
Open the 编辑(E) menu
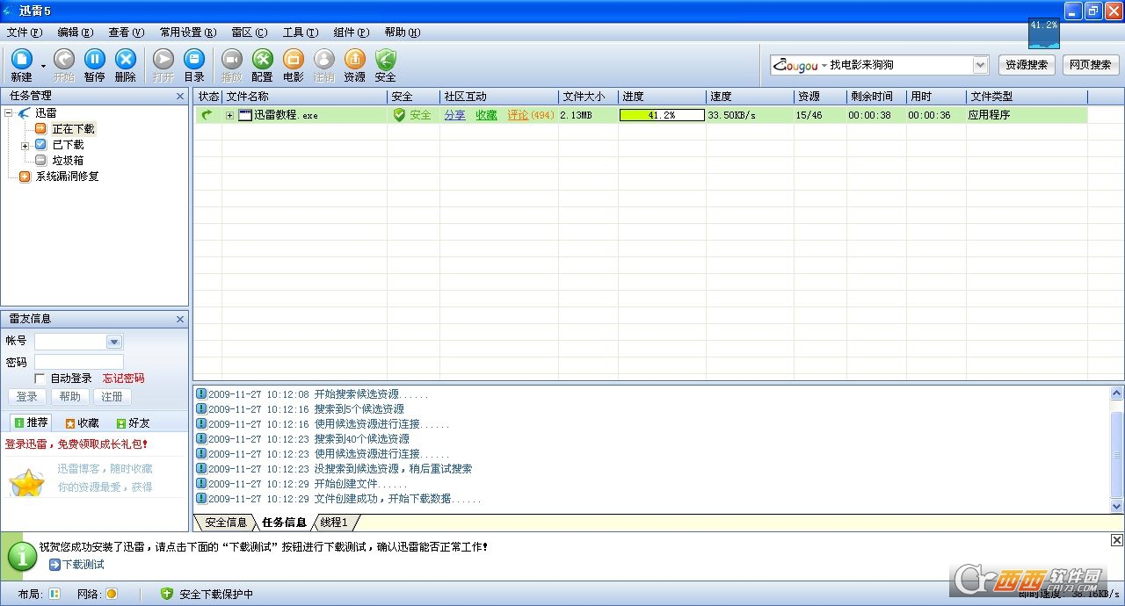coord(76,32)
